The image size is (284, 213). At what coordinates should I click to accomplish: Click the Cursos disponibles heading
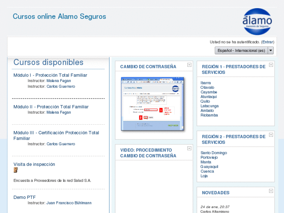(x=48, y=63)
